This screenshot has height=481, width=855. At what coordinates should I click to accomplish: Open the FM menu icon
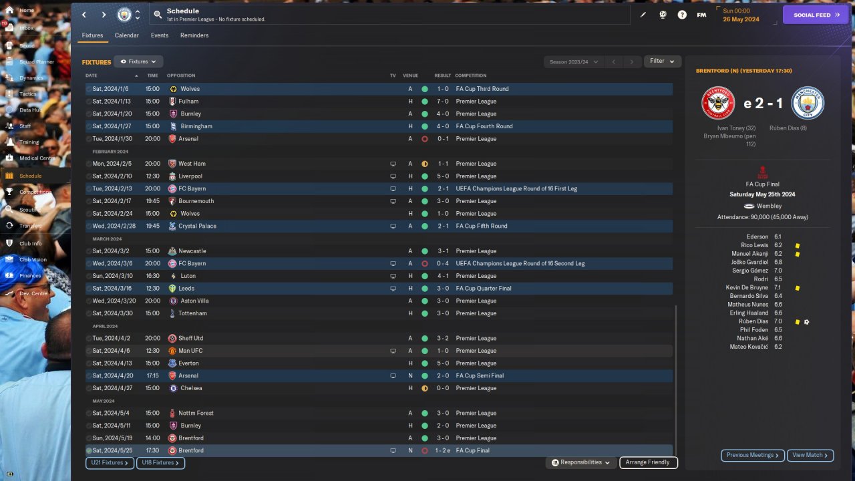click(701, 15)
